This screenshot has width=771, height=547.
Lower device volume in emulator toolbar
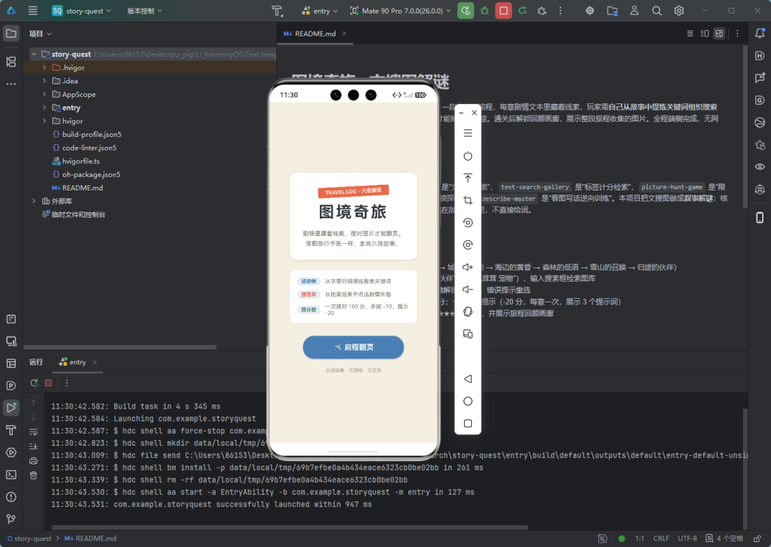[x=468, y=290]
